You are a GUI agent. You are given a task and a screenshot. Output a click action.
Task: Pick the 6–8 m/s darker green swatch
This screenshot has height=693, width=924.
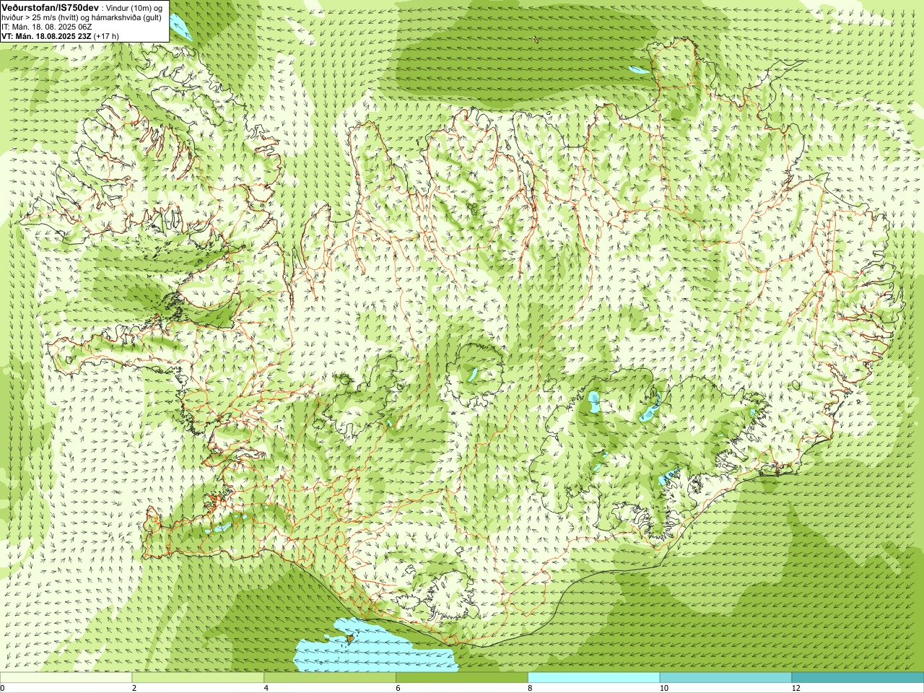tap(462, 678)
